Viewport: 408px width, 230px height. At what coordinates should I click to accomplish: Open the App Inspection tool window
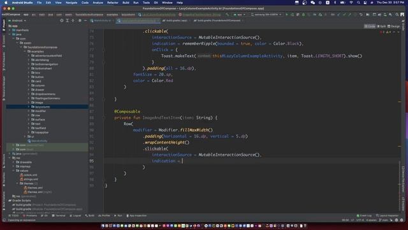136,216
